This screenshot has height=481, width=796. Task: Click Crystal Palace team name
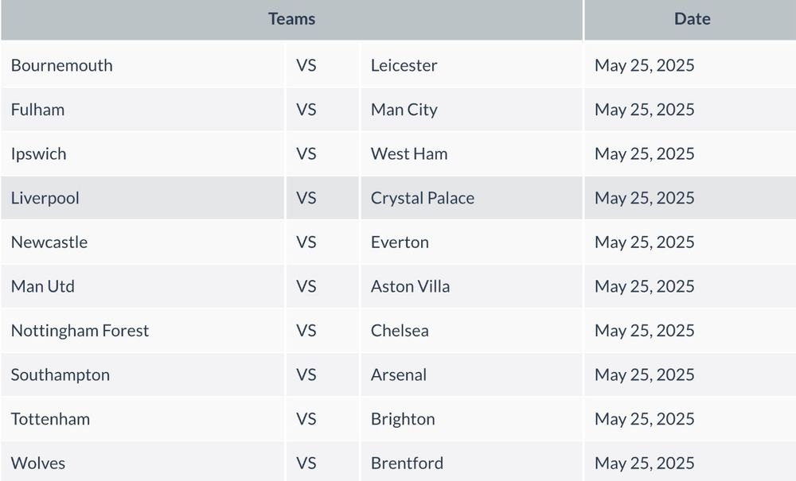pyautogui.click(x=423, y=198)
